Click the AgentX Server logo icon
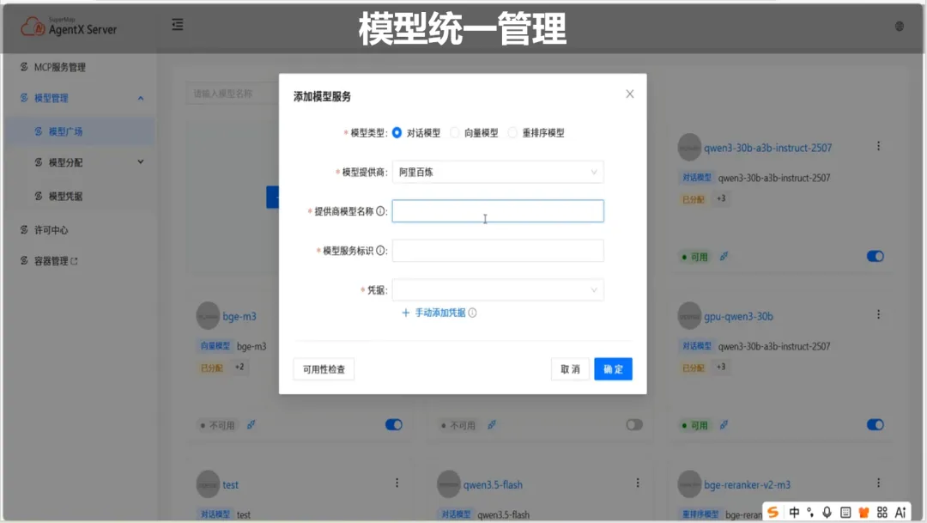927x523 pixels. point(33,27)
